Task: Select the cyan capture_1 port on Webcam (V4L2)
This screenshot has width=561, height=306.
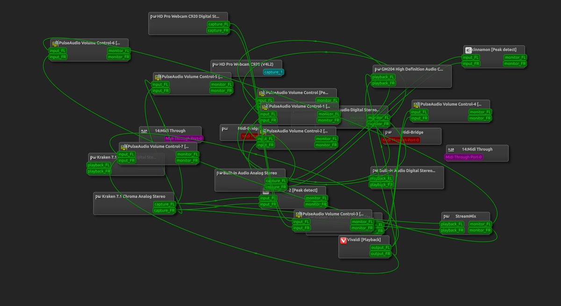Action: pos(273,72)
